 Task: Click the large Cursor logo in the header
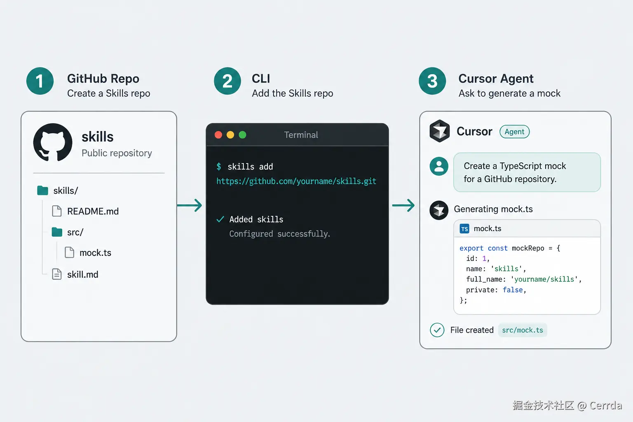click(440, 131)
